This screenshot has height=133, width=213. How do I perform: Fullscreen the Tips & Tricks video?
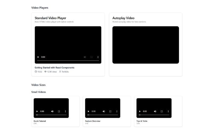(162, 111)
